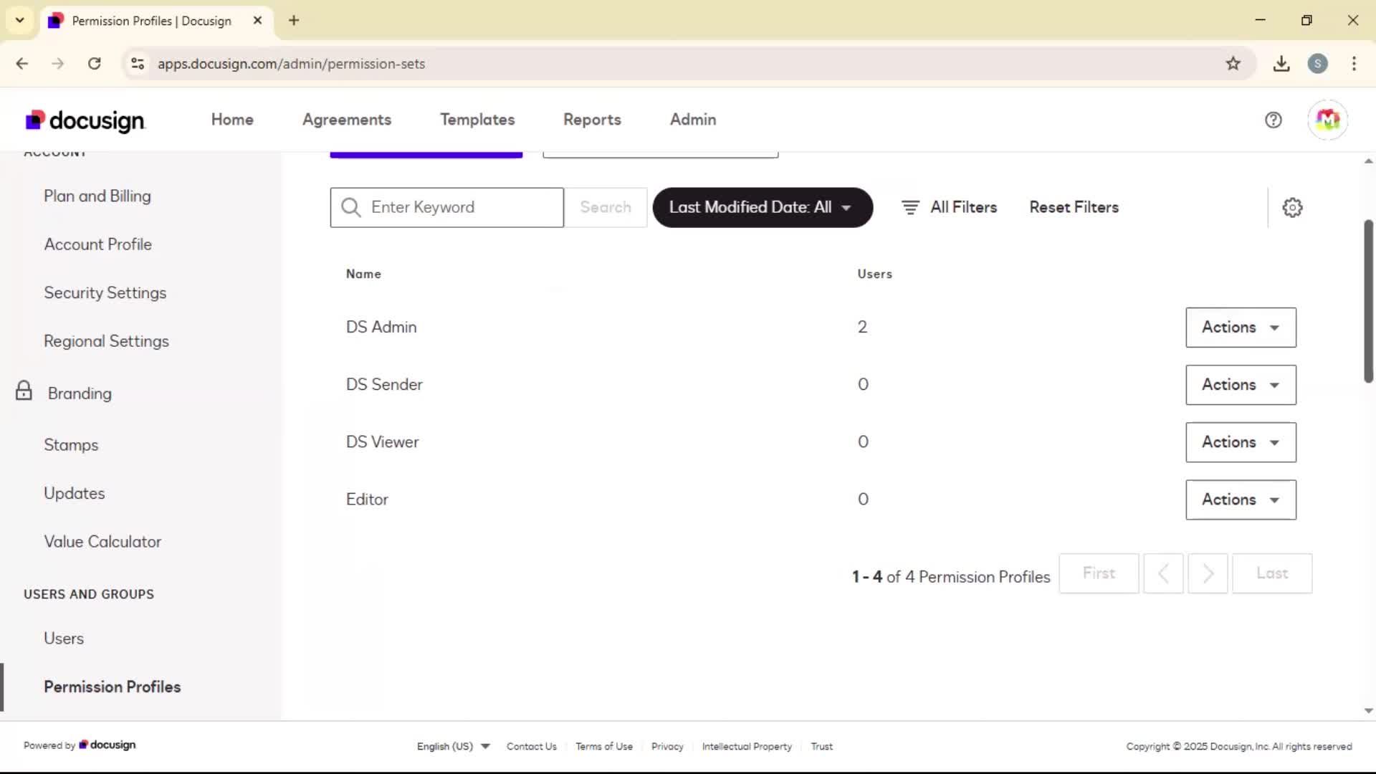The width and height of the screenshot is (1376, 774).
Task: Go to previous page arrow in pagination
Action: point(1163,573)
